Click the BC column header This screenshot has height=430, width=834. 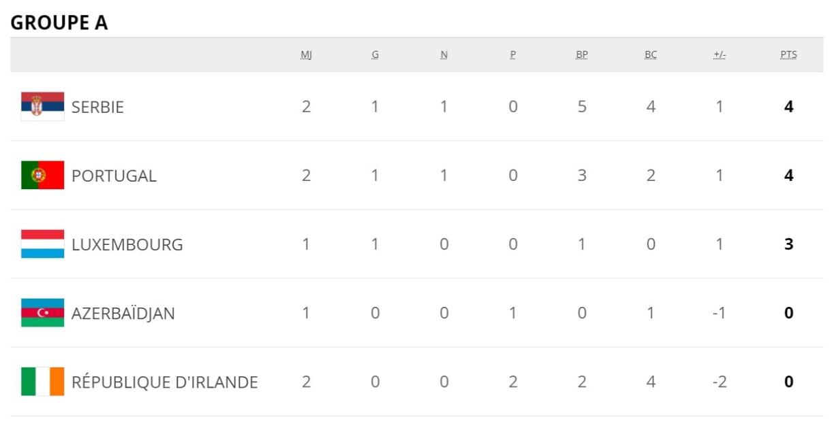coord(650,55)
